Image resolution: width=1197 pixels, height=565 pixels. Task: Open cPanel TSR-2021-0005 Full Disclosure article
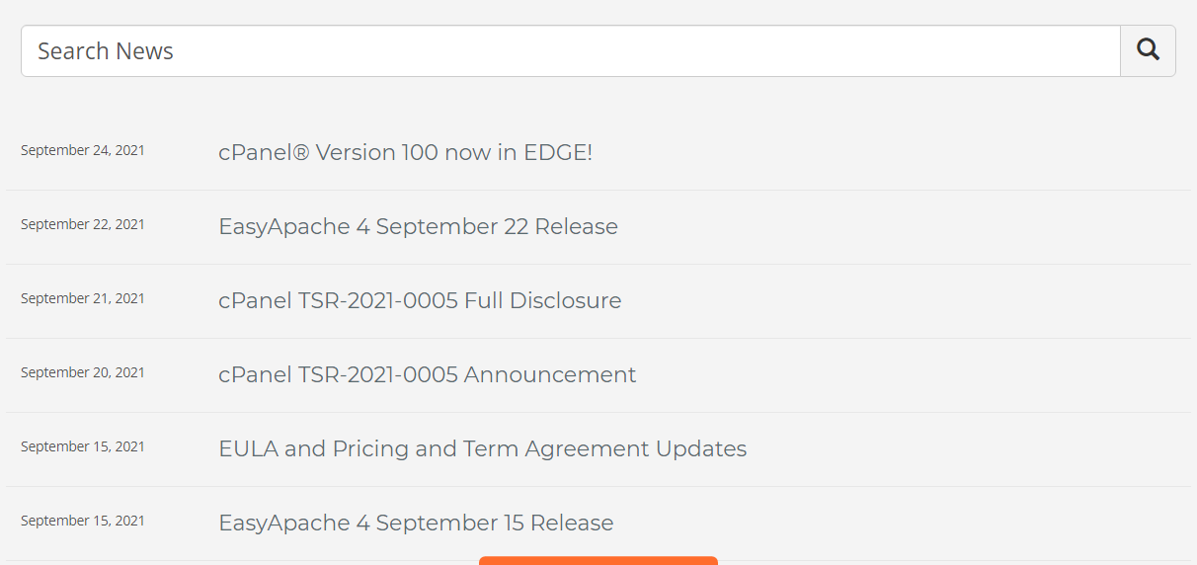tap(420, 301)
